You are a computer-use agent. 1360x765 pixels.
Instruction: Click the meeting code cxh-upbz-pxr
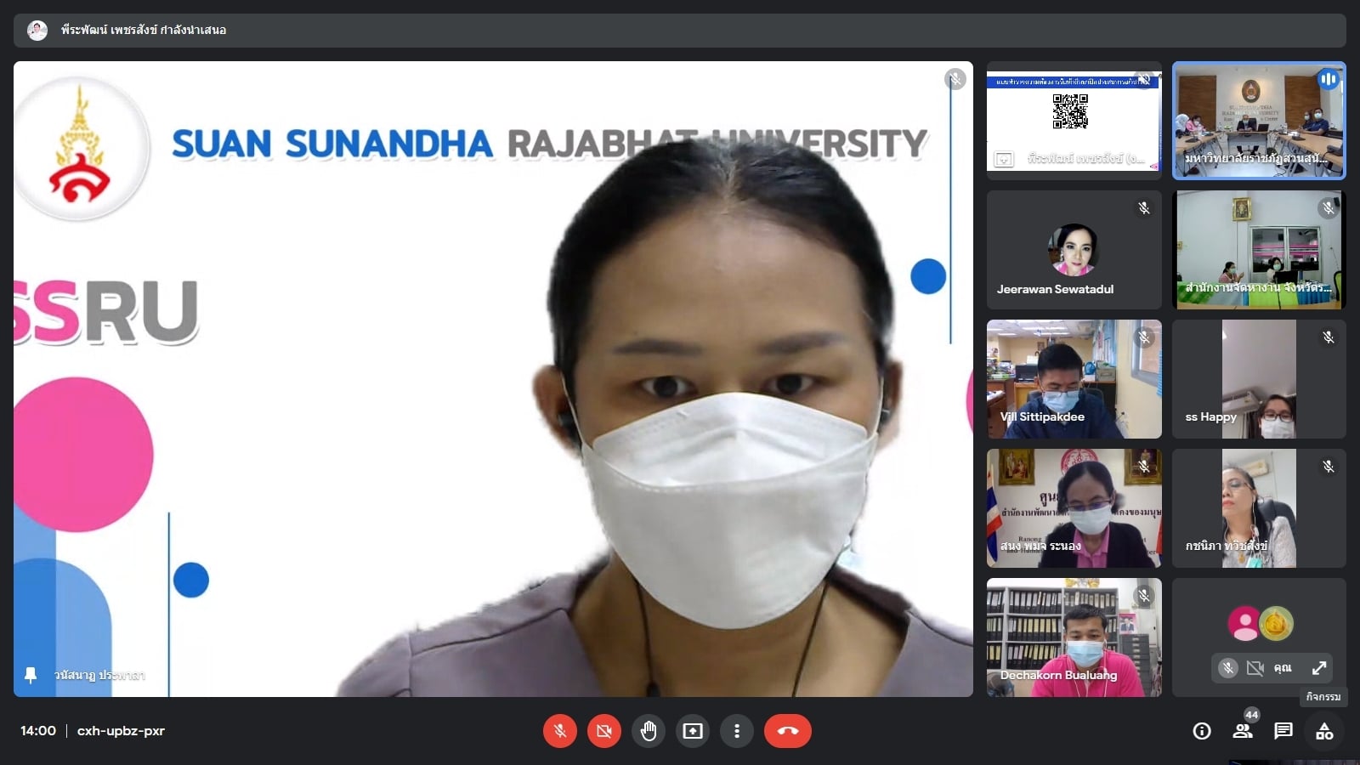tap(121, 731)
